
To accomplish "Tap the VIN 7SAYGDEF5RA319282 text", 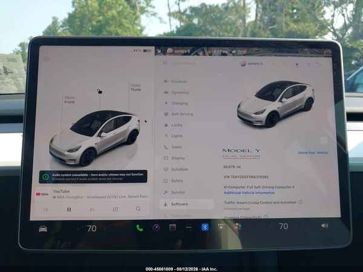I will click(246, 177).
